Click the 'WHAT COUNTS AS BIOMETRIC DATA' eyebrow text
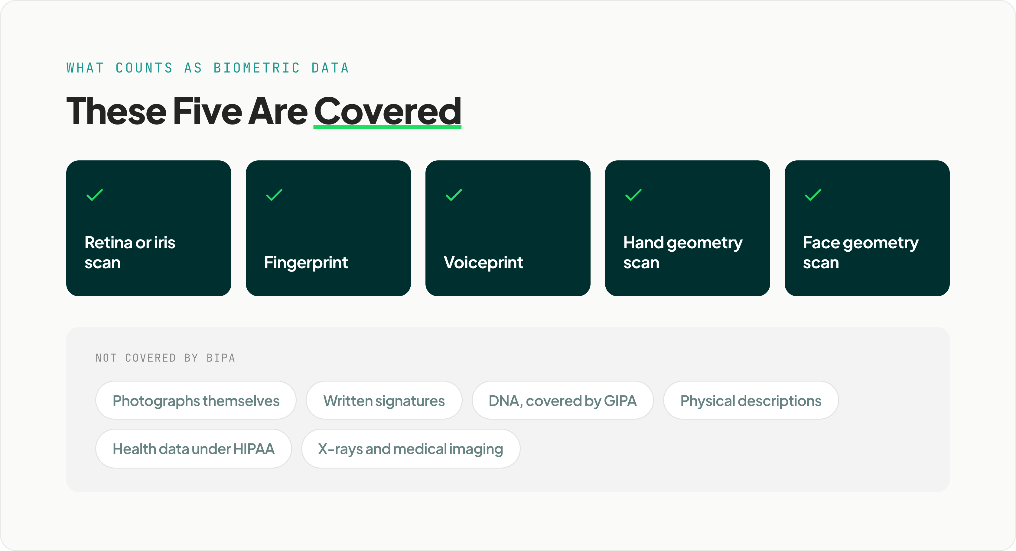 [208, 68]
